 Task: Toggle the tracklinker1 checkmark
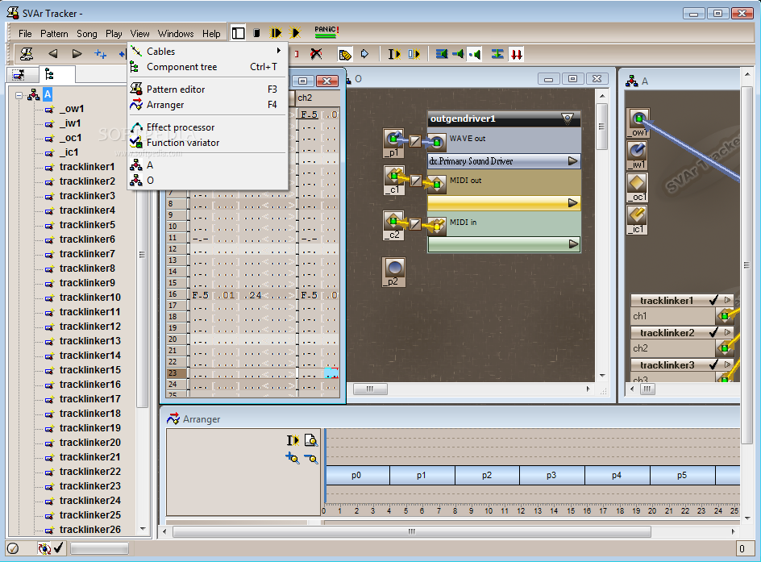pos(713,301)
